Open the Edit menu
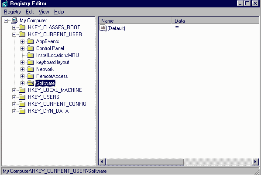The height and width of the screenshot is (175, 261). click(x=30, y=12)
